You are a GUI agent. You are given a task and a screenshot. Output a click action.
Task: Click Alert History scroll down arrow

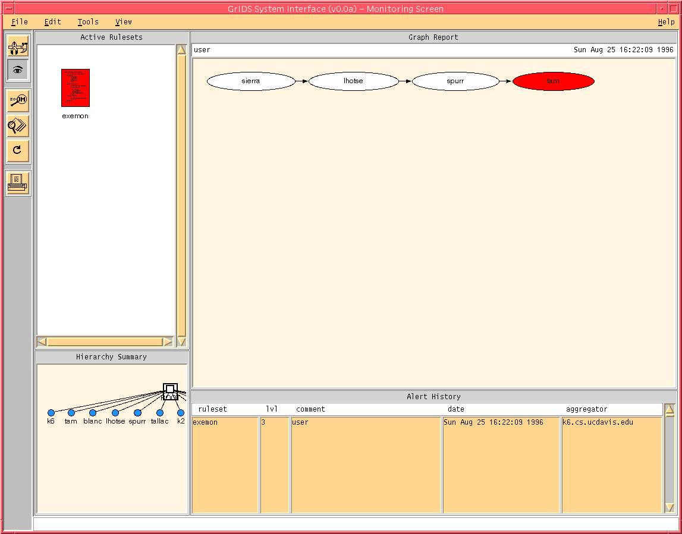[670, 507]
